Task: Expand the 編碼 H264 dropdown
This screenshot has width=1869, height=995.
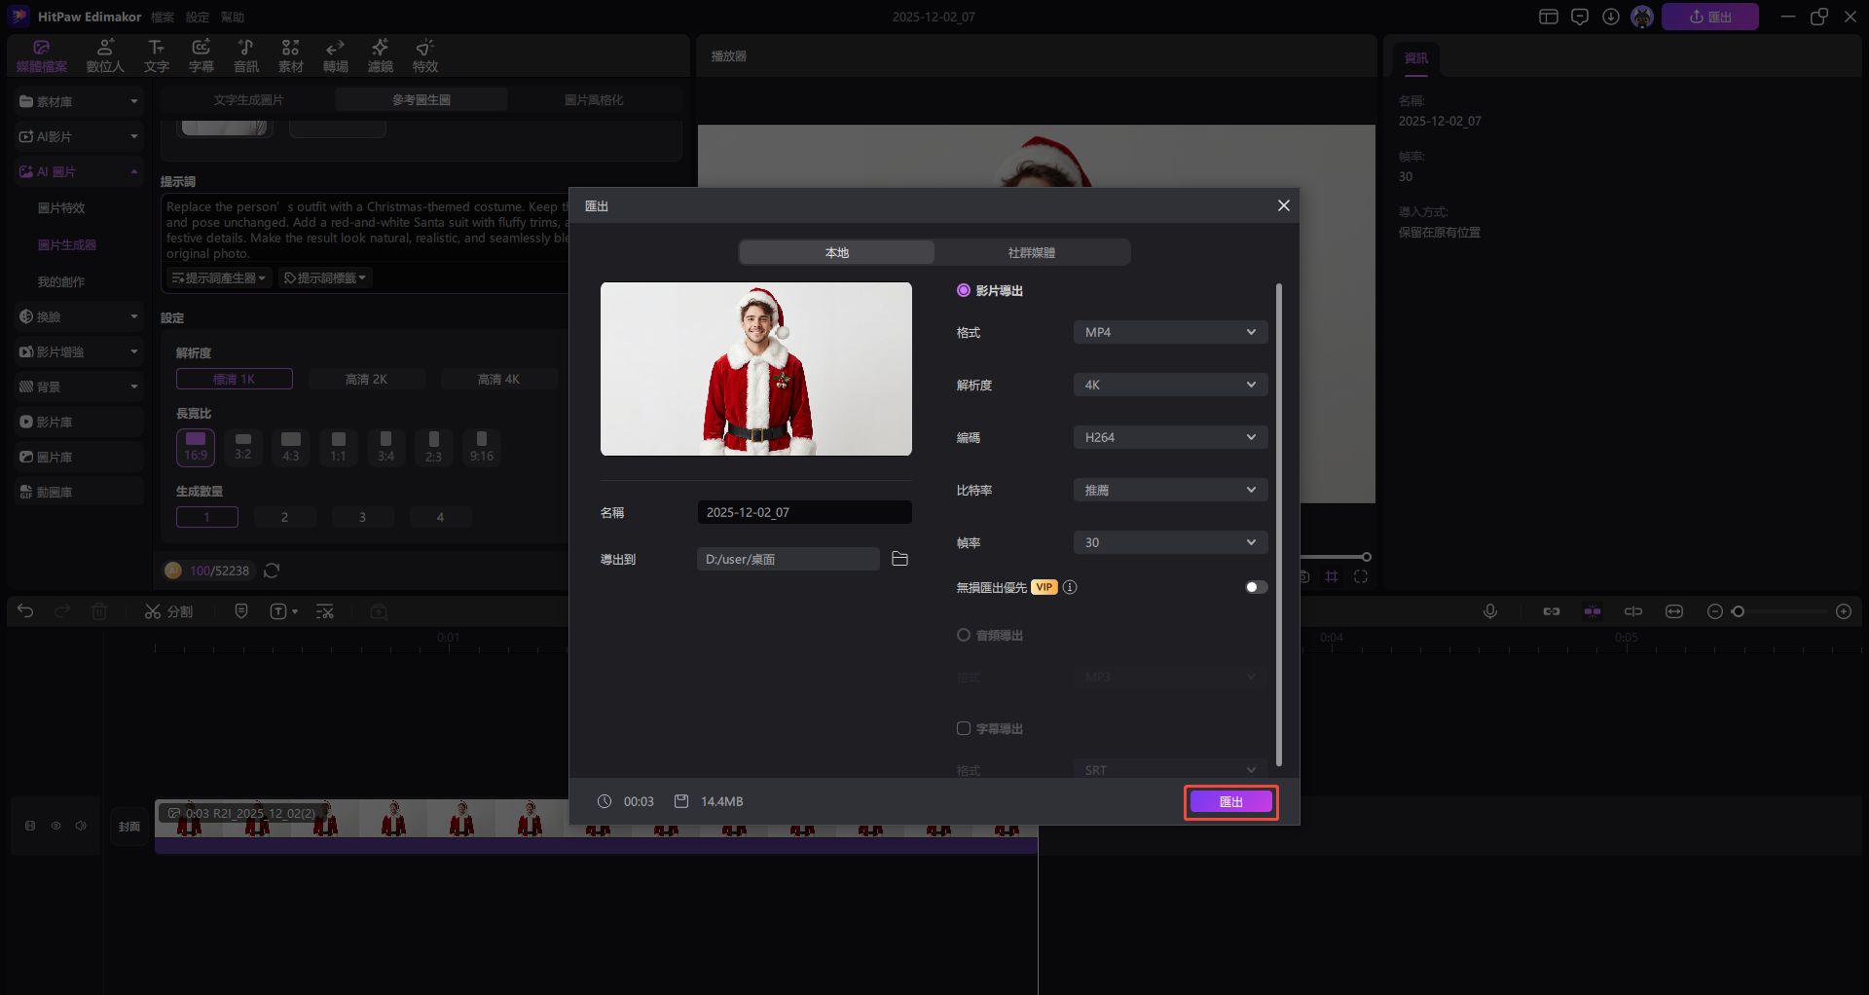Action: pyautogui.click(x=1169, y=437)
